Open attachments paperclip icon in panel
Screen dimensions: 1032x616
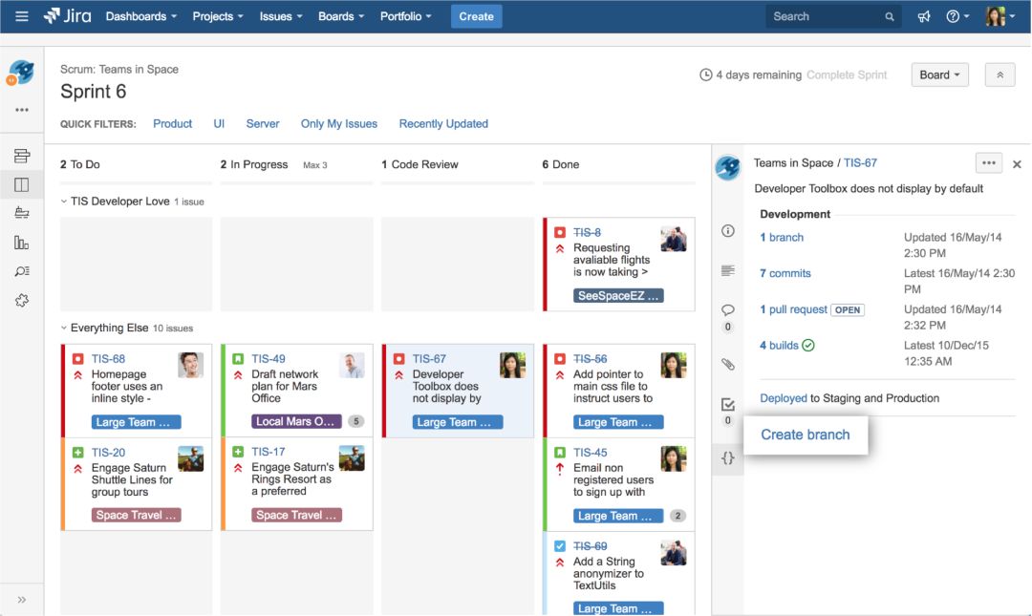(728, 364)
